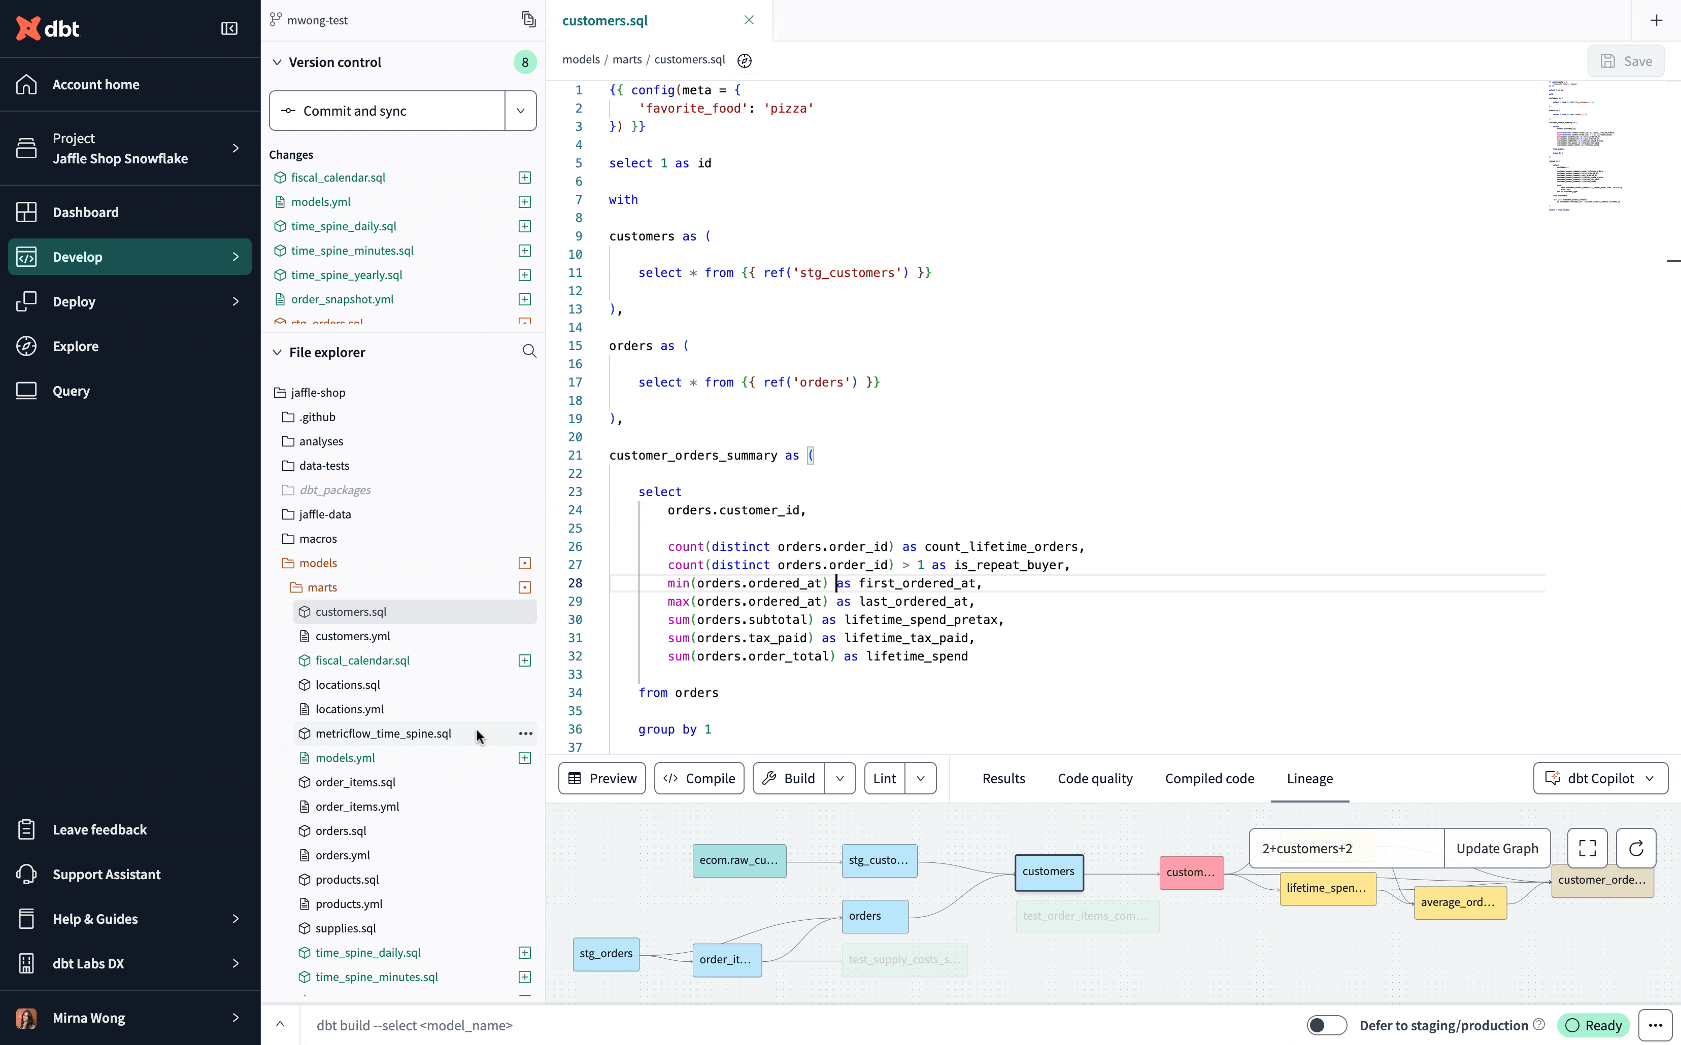The image size is (1681, 1045).
Task: Open the Commit and sync dropdown
Action: [x=520, y=111]
